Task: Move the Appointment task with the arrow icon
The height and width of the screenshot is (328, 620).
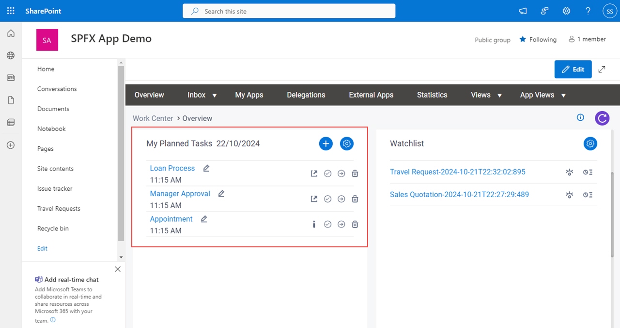Action: click(x=341, y=224)
